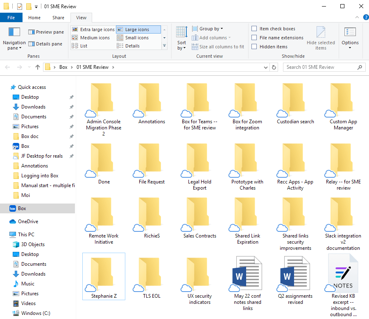Open the File menu
The width and height of the screenshot is (369, 319).
[x=11, y=18]
